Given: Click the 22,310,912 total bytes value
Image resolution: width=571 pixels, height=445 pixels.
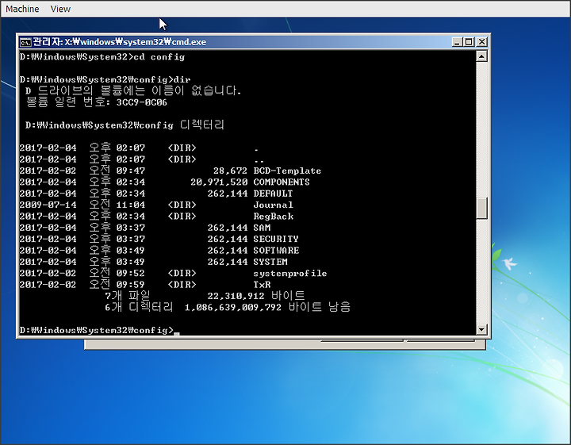Looking at the screenshot, I should [x=236, y=296].
